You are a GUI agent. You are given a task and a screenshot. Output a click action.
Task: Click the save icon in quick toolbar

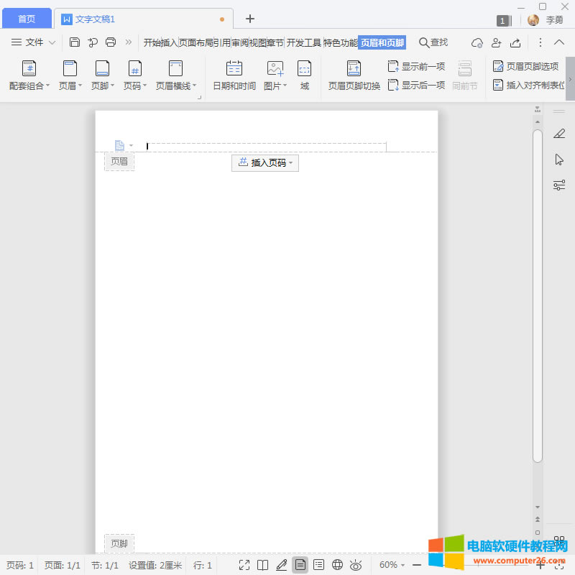point(75,42)
